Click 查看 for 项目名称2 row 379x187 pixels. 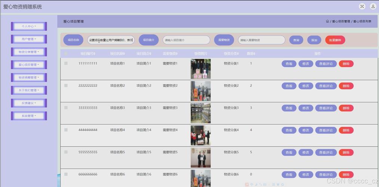point(289,86)
